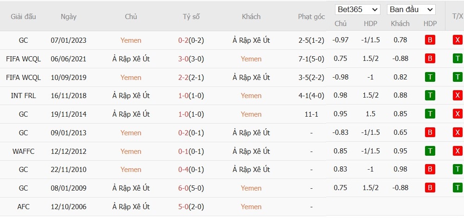Click red B badge in 09/01/2013 row
The height and width of the screenshot is (218, 464).
click(430, 132)
